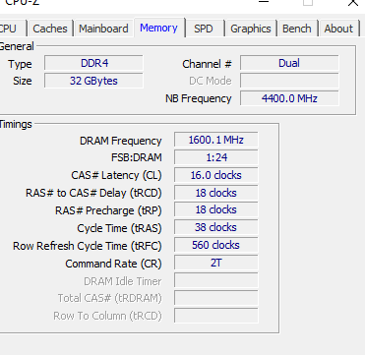The image size is (365, 355).
Task: Click the empty Row To Column field
Action: click(215, 316)
